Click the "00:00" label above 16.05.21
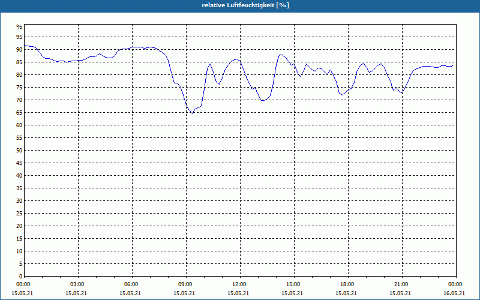This screenshot has height=300, width=480. coord(456,284)
